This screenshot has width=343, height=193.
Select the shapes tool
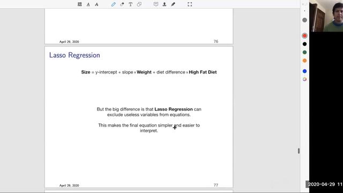139,4
